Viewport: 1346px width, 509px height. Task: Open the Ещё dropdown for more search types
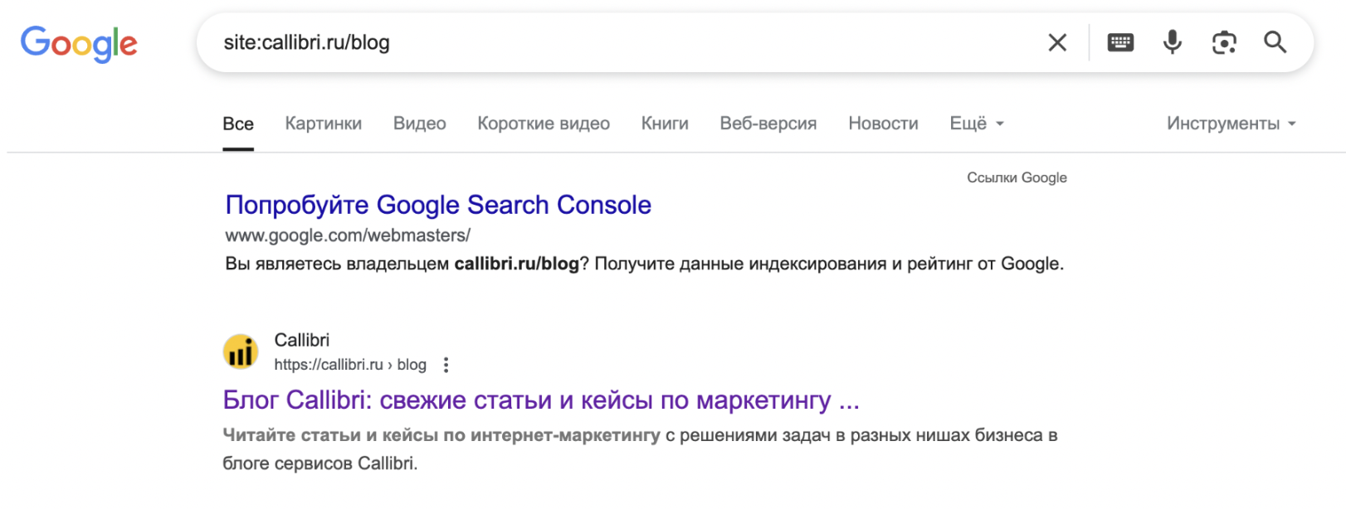[x=969, y=123]
